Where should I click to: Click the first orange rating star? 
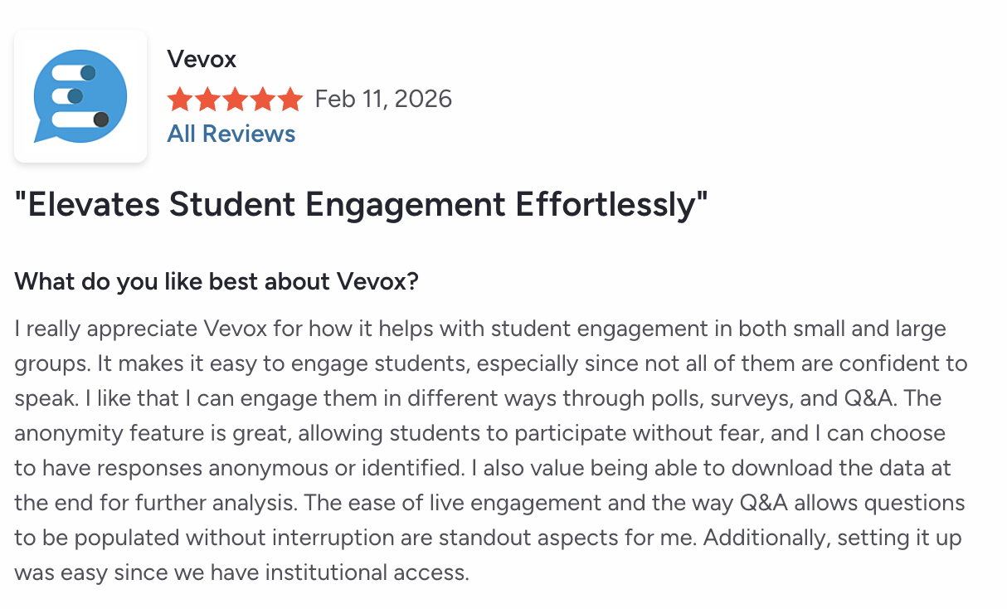179,100
